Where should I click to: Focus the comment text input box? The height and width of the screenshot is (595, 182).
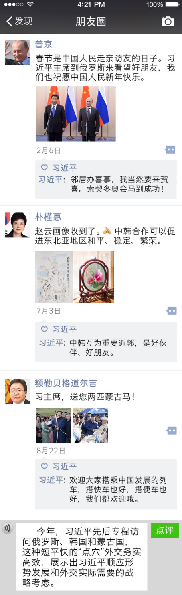(x=81, y=556)
